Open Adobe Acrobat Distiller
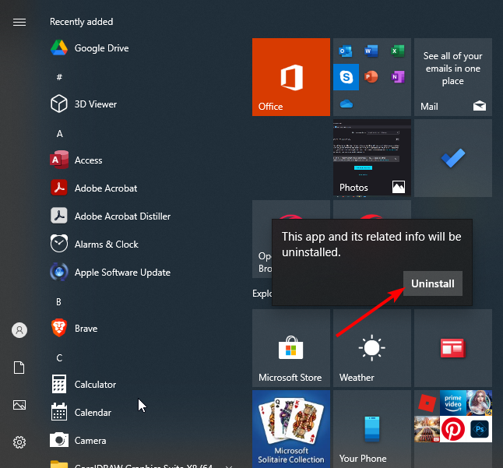Viewport: 503px width, 468px height. (111, 216)
